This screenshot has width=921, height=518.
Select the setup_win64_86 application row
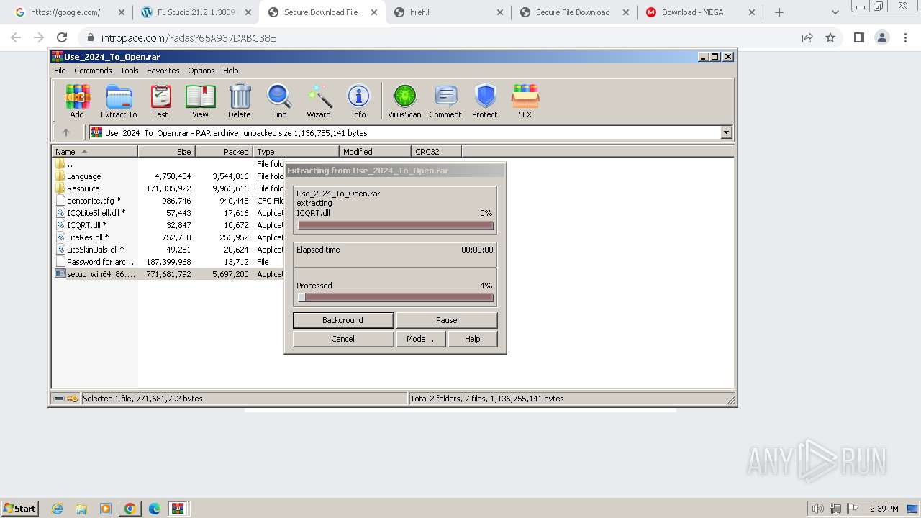coord(169,274)
